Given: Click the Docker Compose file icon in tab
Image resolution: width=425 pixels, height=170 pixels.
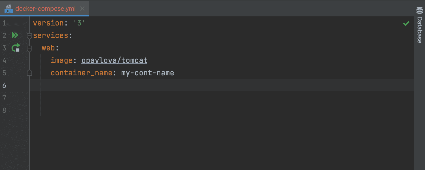Looking at the screenshot, I should [8, 9].
